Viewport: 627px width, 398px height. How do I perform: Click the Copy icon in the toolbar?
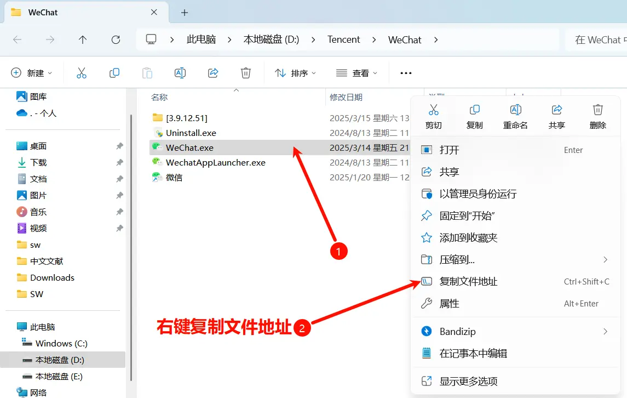pyautogui.click(x=114, y=73)
